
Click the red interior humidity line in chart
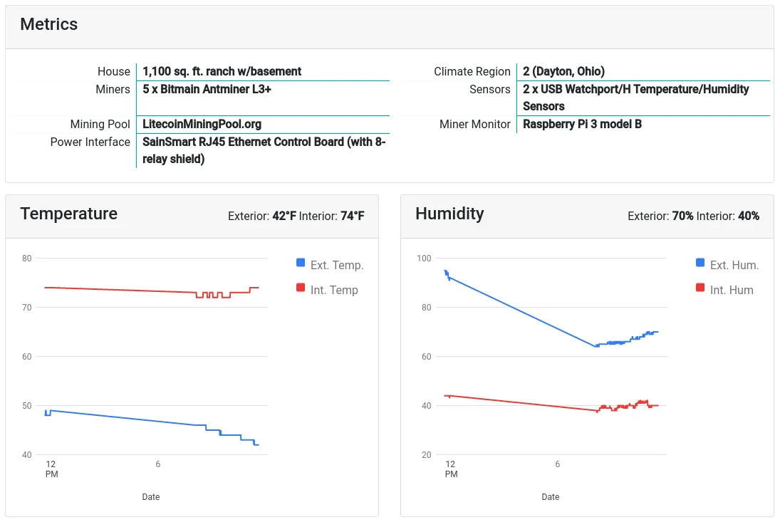pyautogui.click(x=522, y=403)
